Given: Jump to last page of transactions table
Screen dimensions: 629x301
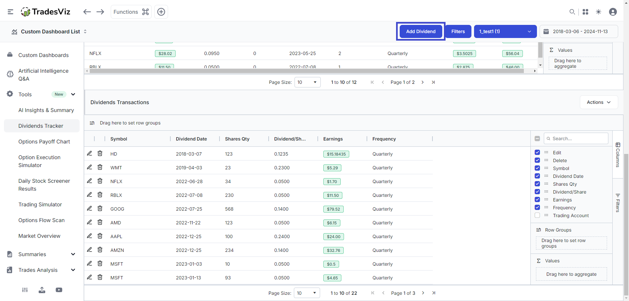Looking at the screenshot, I should pyautogui.click(x=434, y=293).
